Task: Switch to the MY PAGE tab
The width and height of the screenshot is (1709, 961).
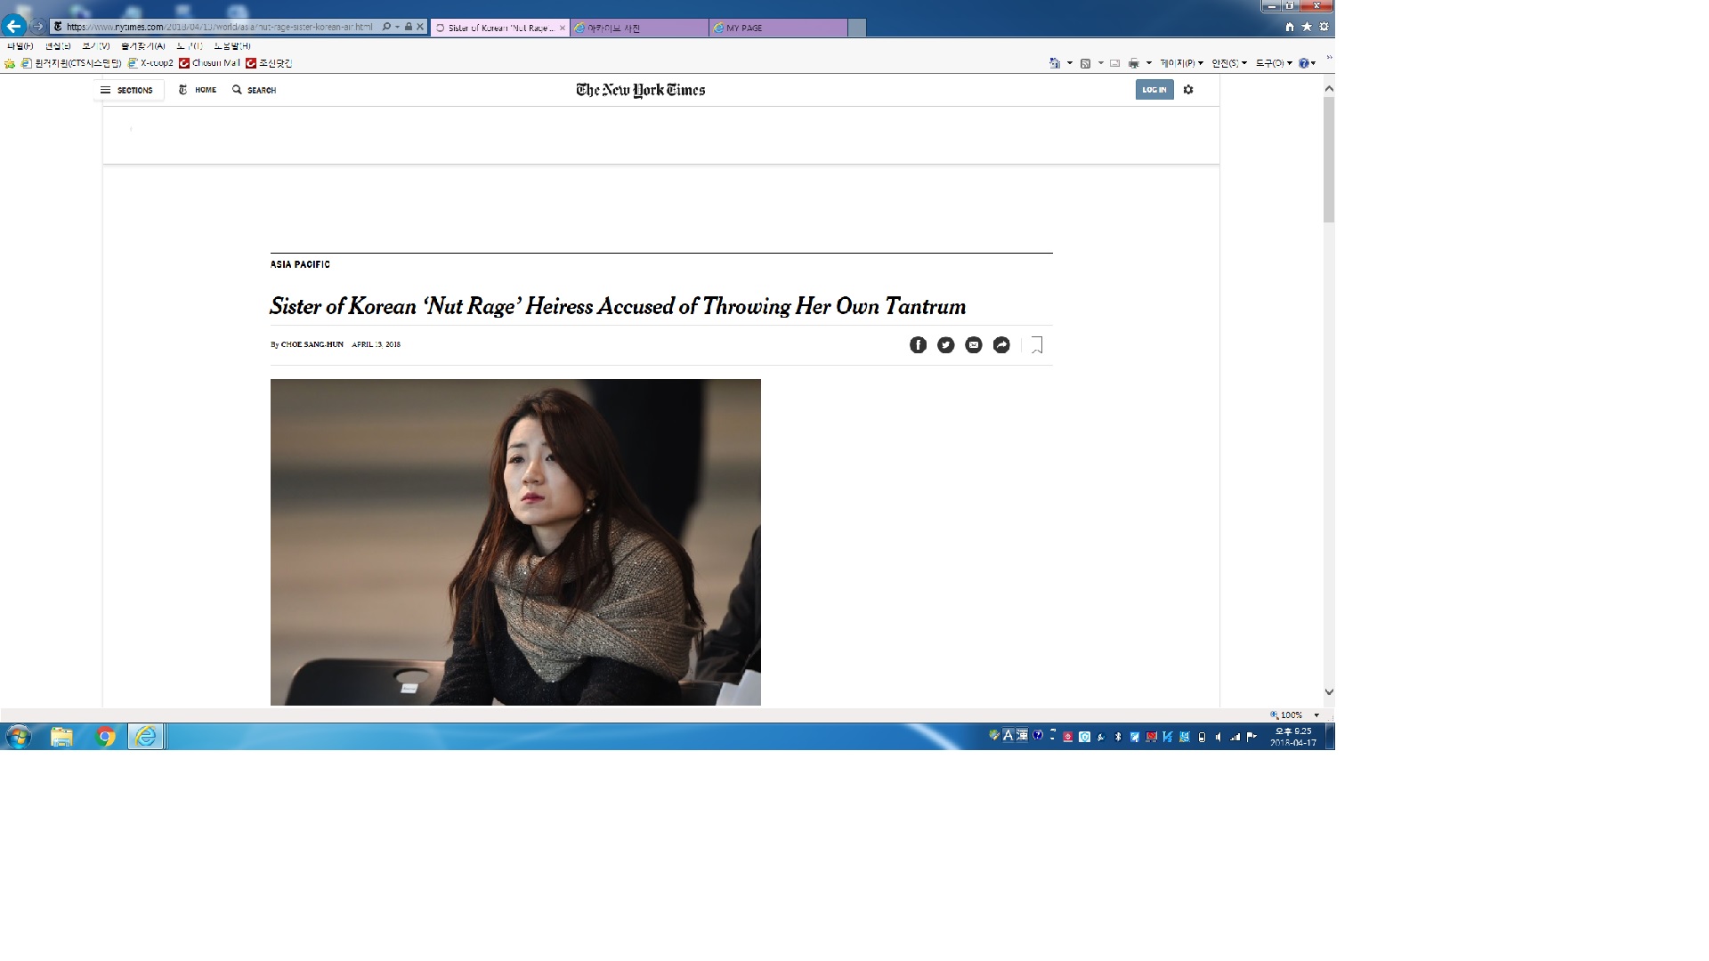Action: [x=778, y=28]
